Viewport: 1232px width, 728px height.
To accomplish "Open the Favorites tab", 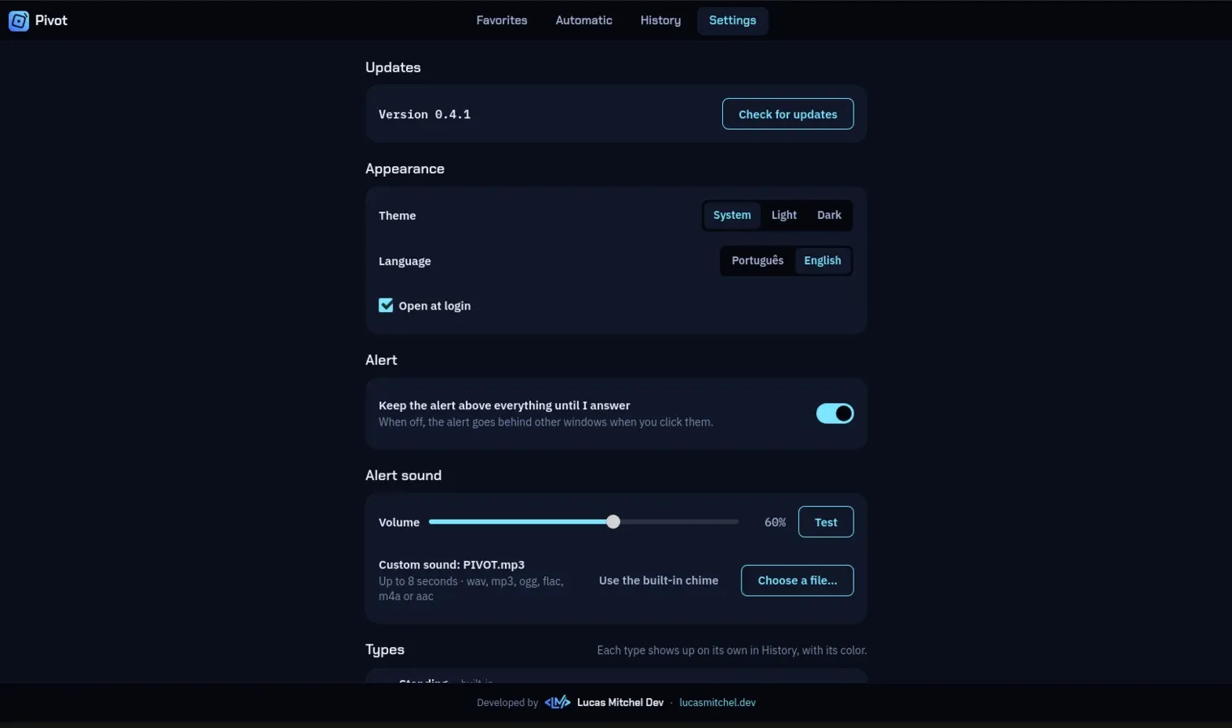I will coord(502,20).
